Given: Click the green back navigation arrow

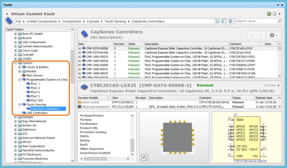Looking at the screenshot, I should 269,14.
